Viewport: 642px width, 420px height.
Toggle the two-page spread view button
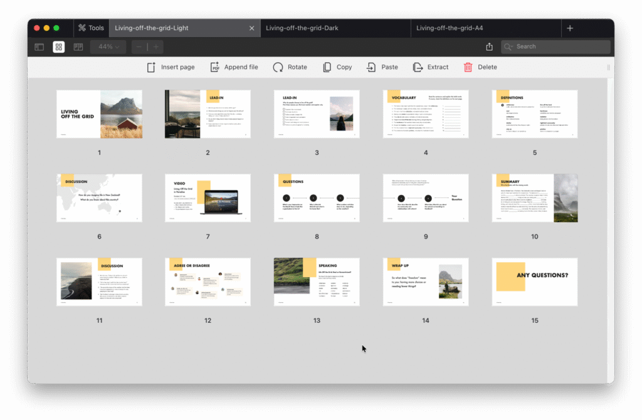(x=78, y=46)
